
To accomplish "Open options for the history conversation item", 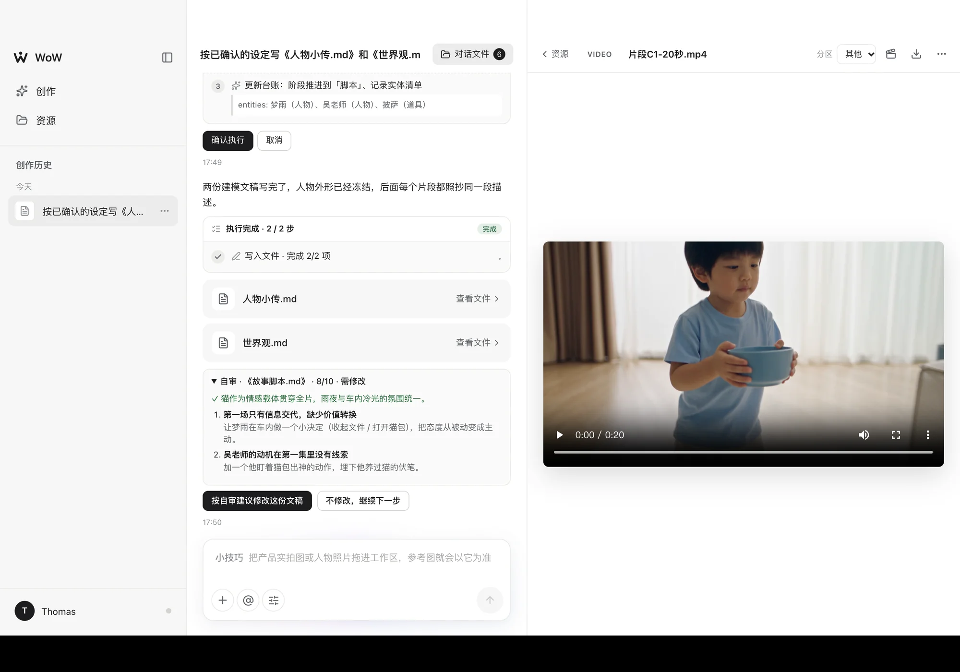I will 165,211.
